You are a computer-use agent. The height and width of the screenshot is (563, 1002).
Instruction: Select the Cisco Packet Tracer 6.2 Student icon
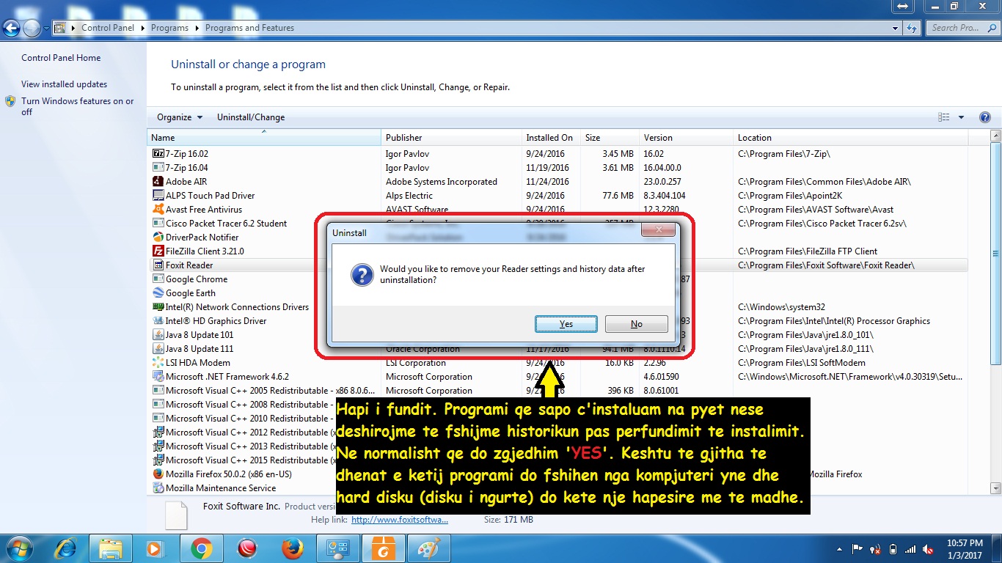tap(158, 224)
